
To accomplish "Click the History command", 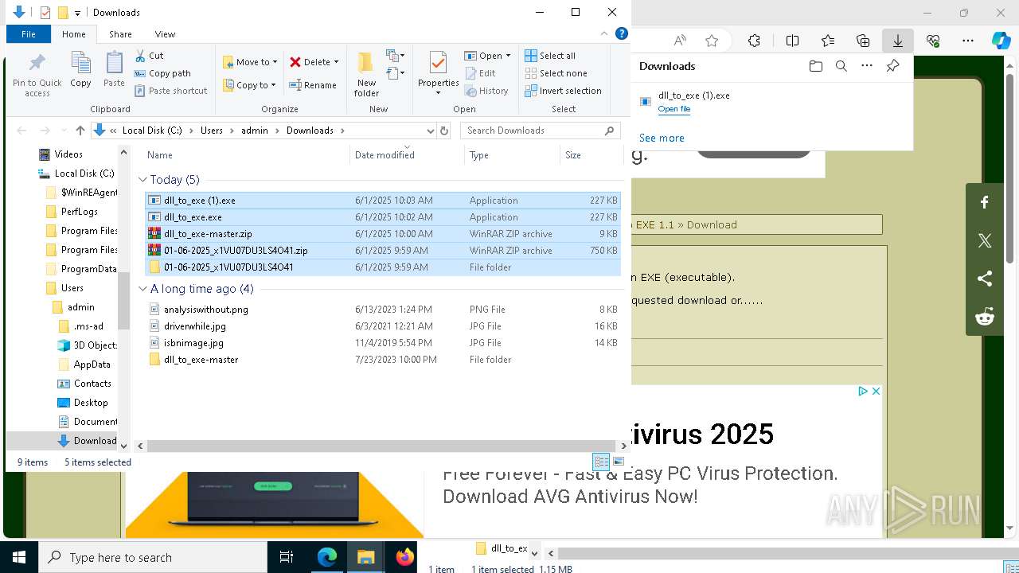I will [486, 91].
